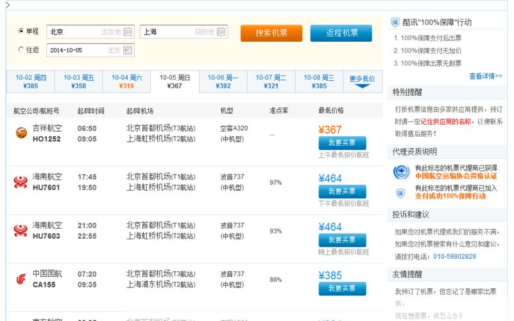Click 我要买票 for flight HU7601
The image size is (514, 321).
click(x=342, y=191)
